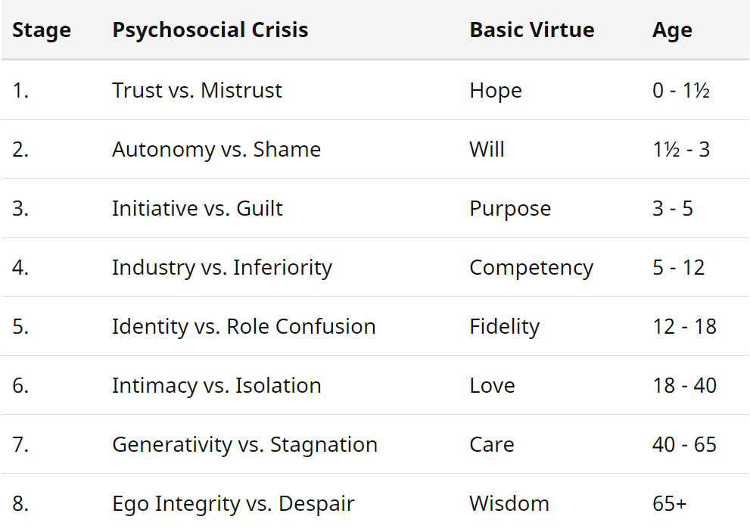Click the Fidelity virtue cell
The image size is (750, 532).
point(505,327)
